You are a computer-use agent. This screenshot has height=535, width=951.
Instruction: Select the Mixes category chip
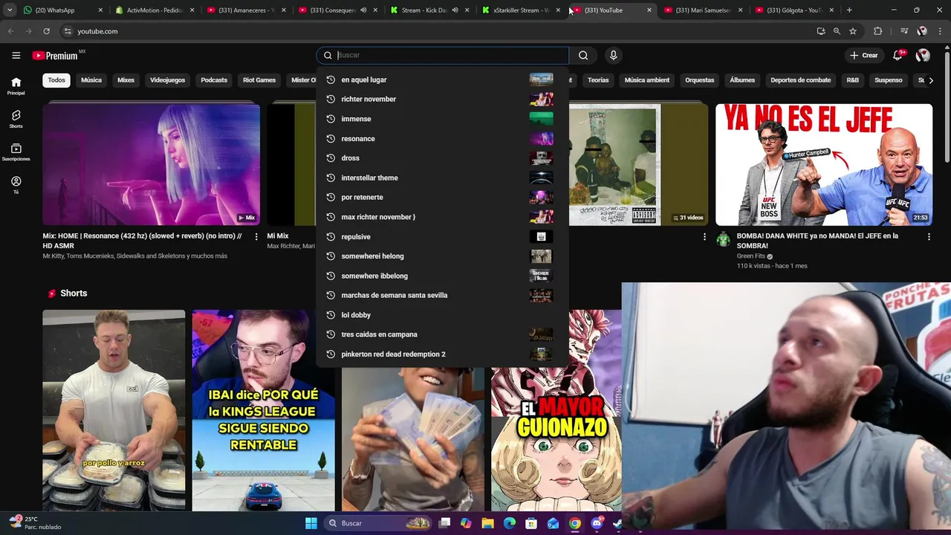(126, 80)
